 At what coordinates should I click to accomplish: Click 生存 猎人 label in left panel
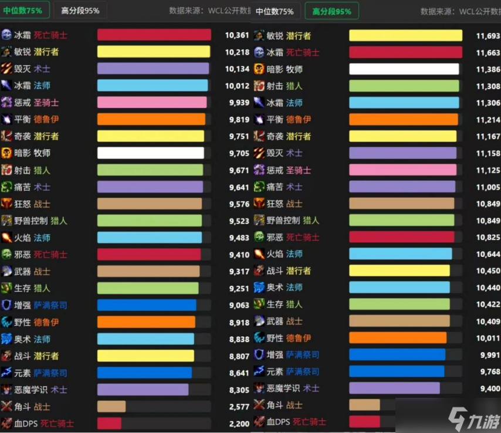coord(32,288)
